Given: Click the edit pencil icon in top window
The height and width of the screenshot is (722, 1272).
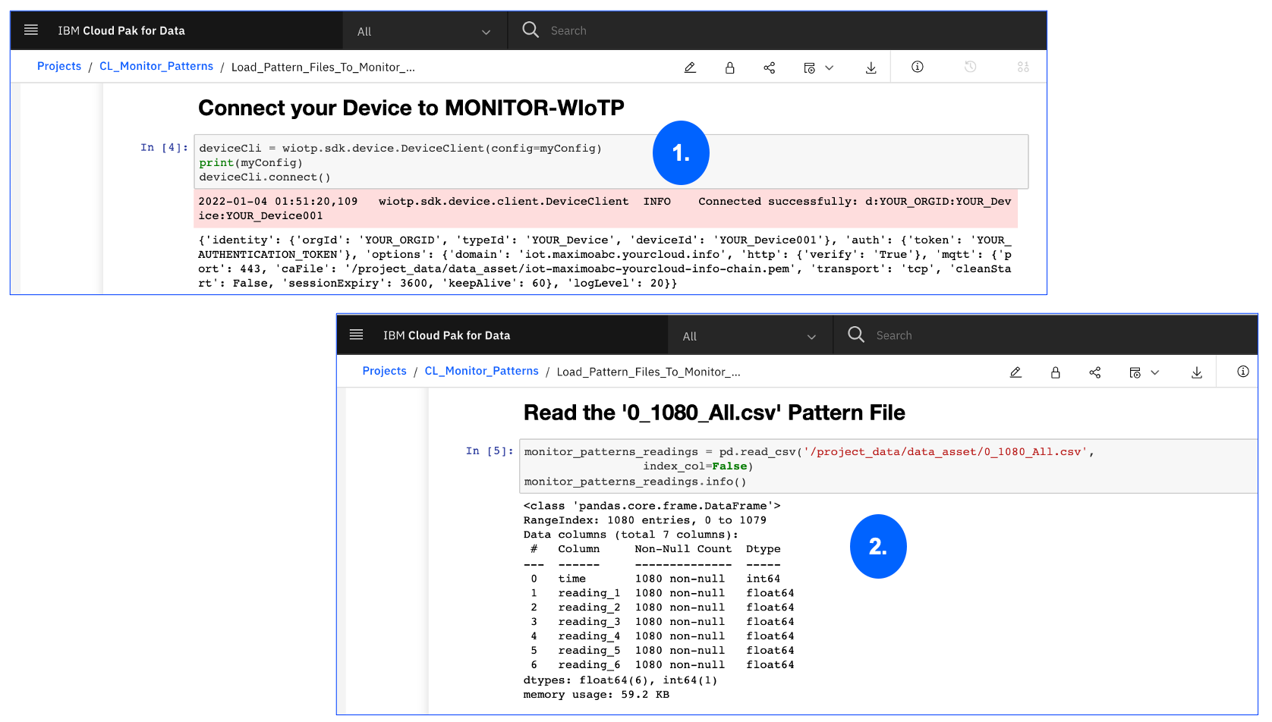Looking at the screenshot, I should pyautogui.click(x=690, y=67).
